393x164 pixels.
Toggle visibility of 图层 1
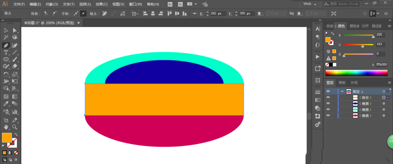[x=328, y=91]
